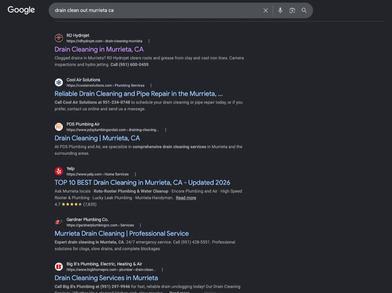Image resolution: width=392 pixels, height=293 pixels.
Task: Open more options for RD Hydrojet result
Action: (149, 41)
